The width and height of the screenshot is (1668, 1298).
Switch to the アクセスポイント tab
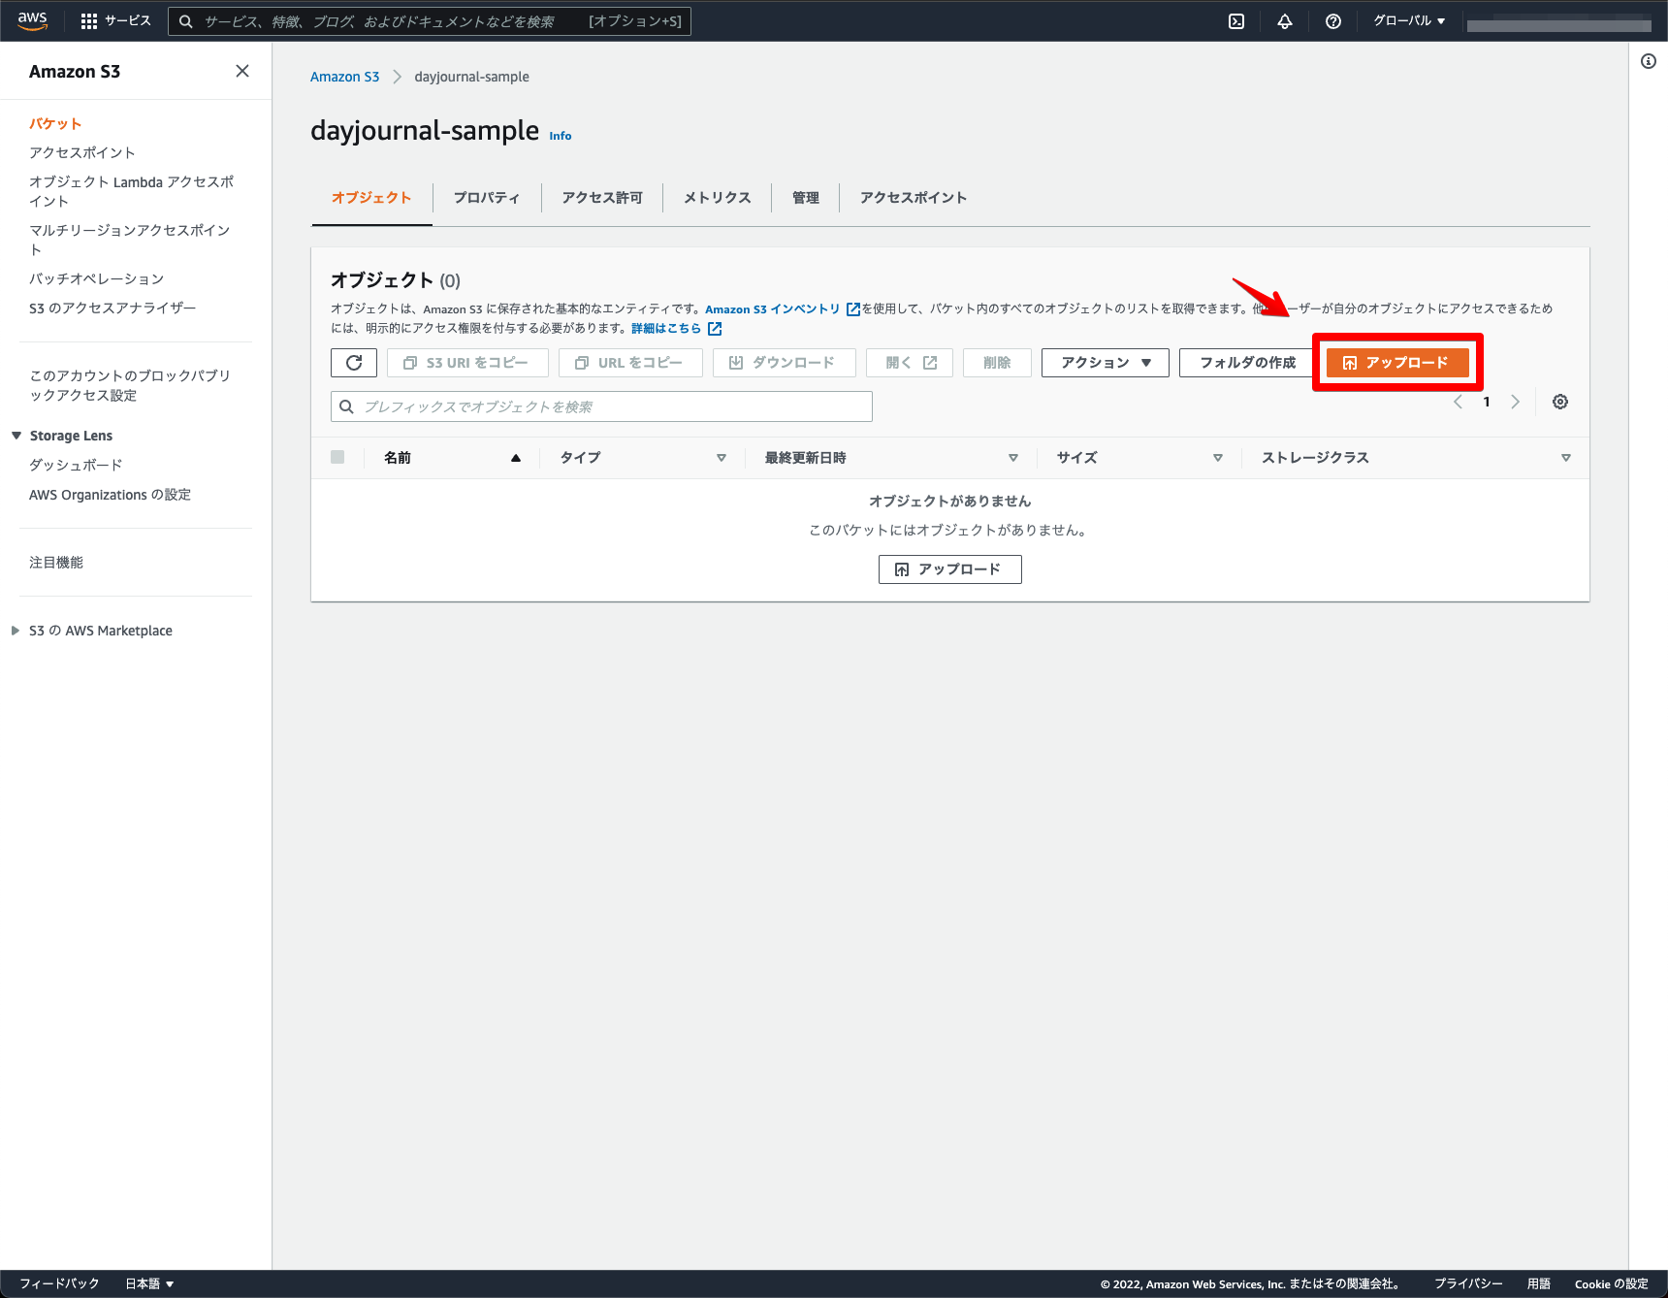point(914,198)
